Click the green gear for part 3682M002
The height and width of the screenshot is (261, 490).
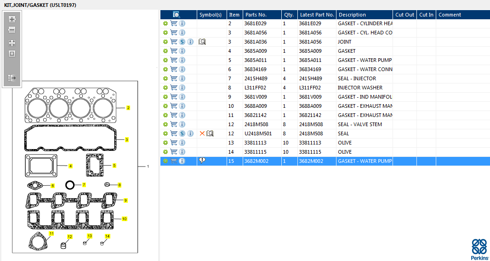pyautogui.click(x=165, y=161)
